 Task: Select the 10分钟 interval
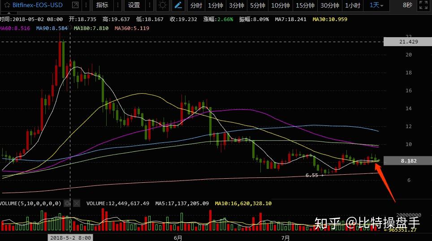tap(280, 5)
